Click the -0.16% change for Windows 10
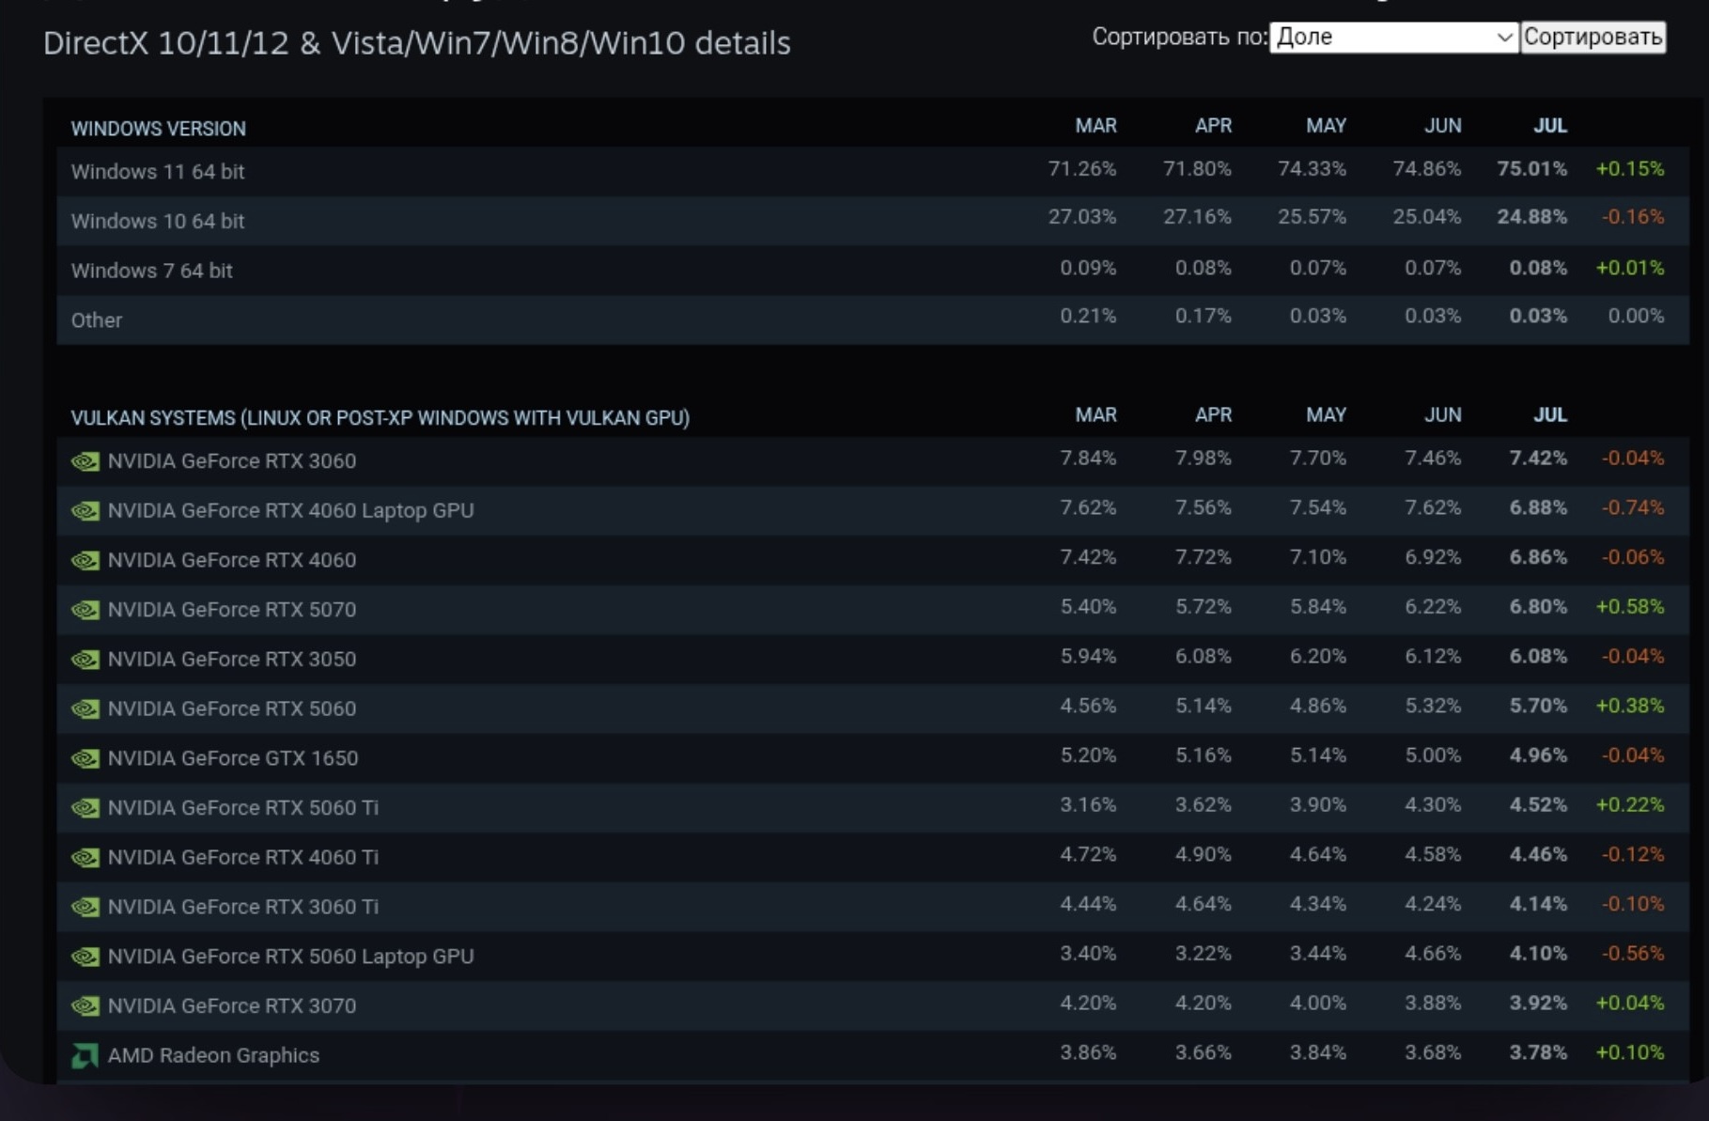The image size is (1709, 1121). [x=1633, y=217]
